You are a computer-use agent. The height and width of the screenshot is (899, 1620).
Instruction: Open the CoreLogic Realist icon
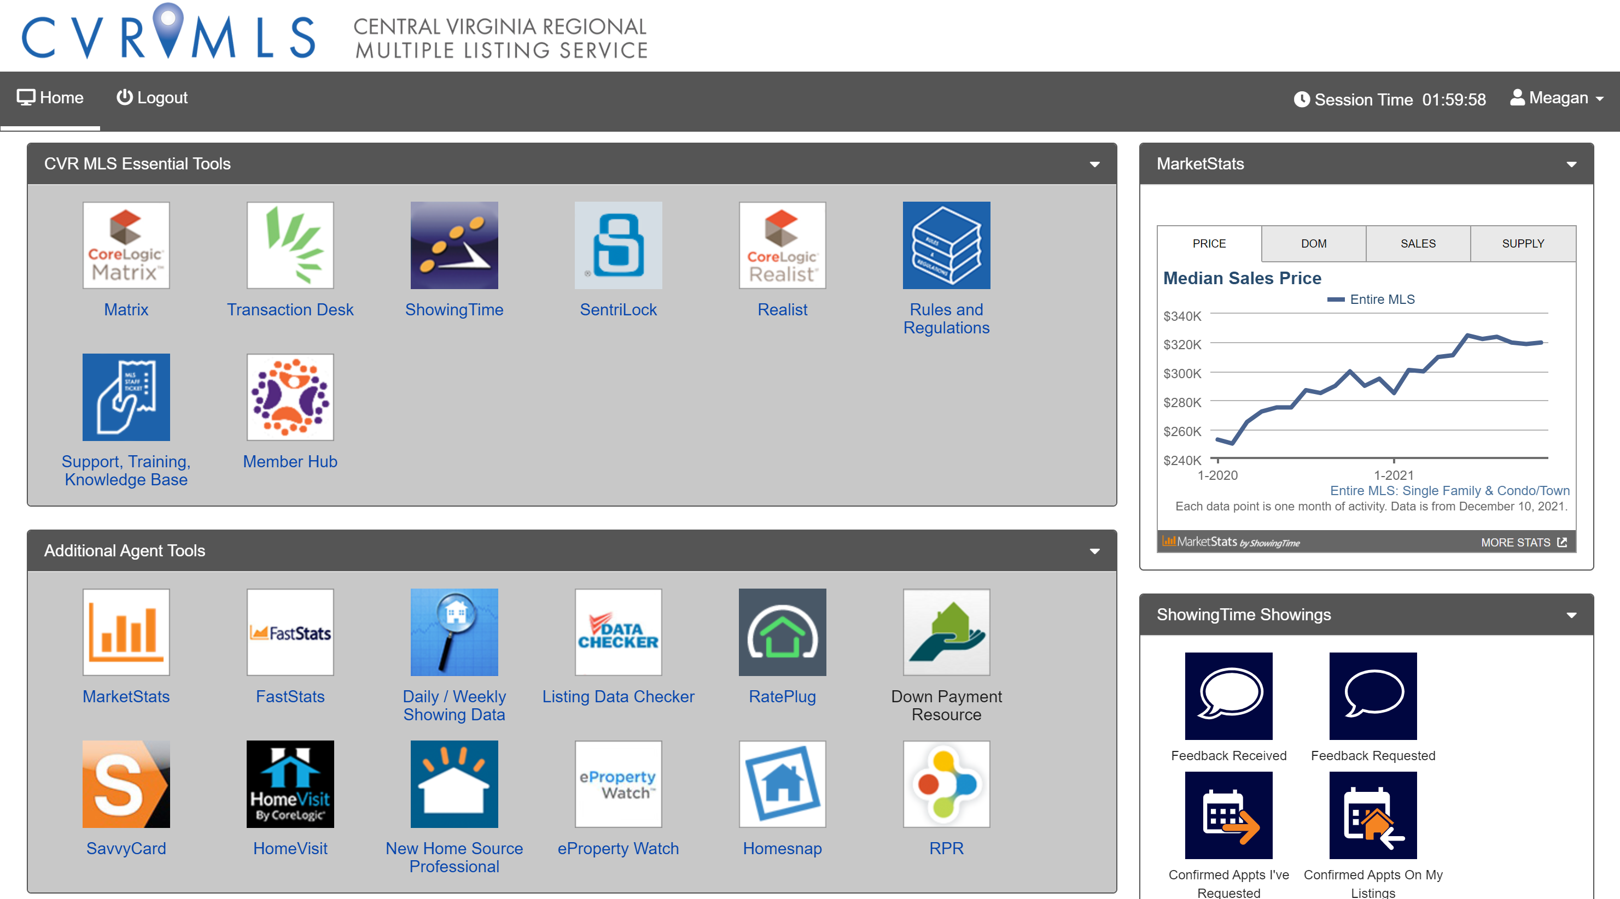pos(782,245)
